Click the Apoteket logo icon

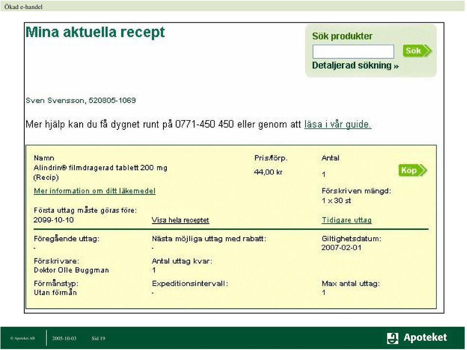(x=393, y=338)
